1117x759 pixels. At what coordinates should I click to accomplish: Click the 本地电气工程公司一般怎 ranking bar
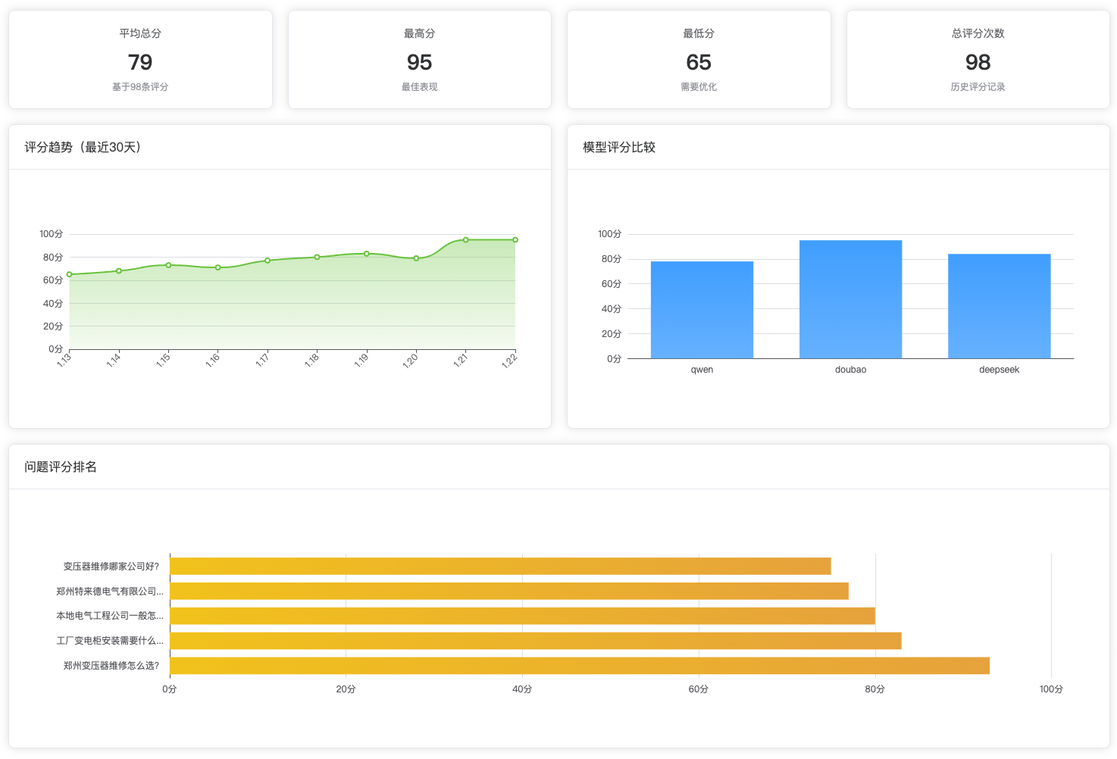pos(522,616)
